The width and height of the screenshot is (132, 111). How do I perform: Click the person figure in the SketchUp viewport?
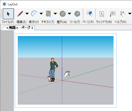[53, 69]
